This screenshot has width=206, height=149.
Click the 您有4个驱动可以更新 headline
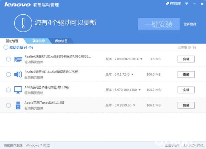(x=66, y=23)
